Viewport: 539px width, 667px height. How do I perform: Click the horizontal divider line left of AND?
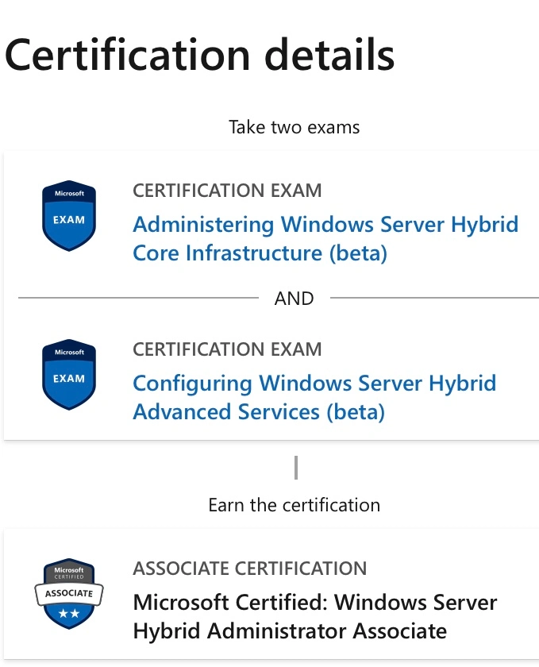[x=138, y=298]
